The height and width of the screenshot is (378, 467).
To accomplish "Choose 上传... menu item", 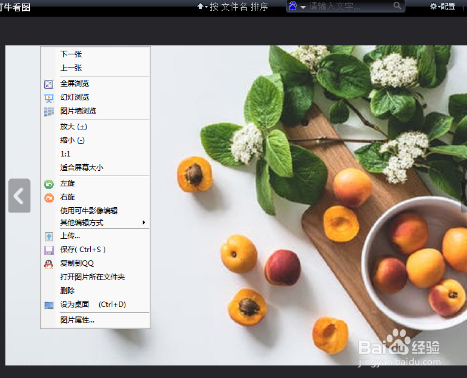I will click(x=96, y=236).
